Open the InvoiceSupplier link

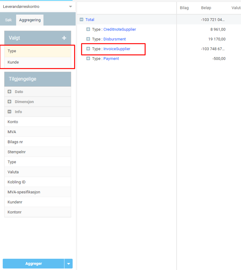point(117,49)
